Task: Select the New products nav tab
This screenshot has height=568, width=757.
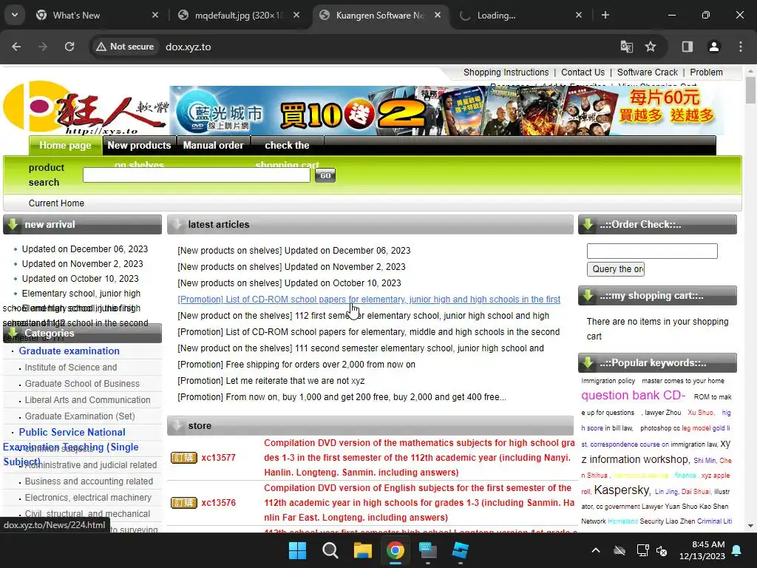Action: (139, 146)
